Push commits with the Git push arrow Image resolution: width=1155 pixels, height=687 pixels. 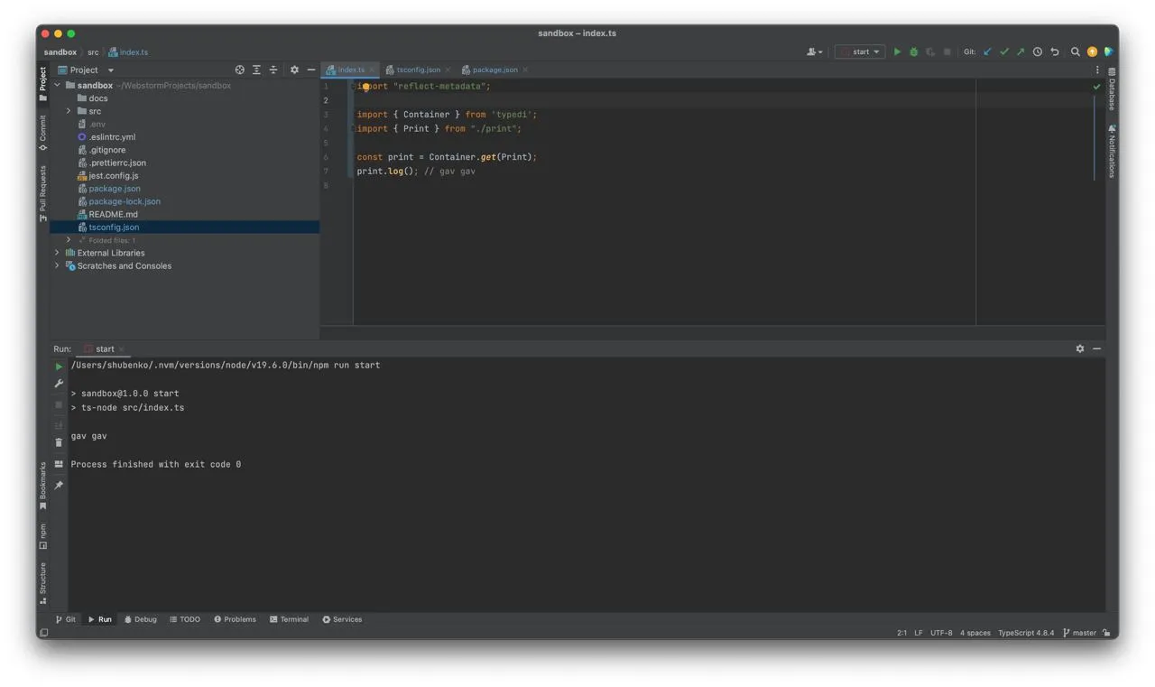1021,52
